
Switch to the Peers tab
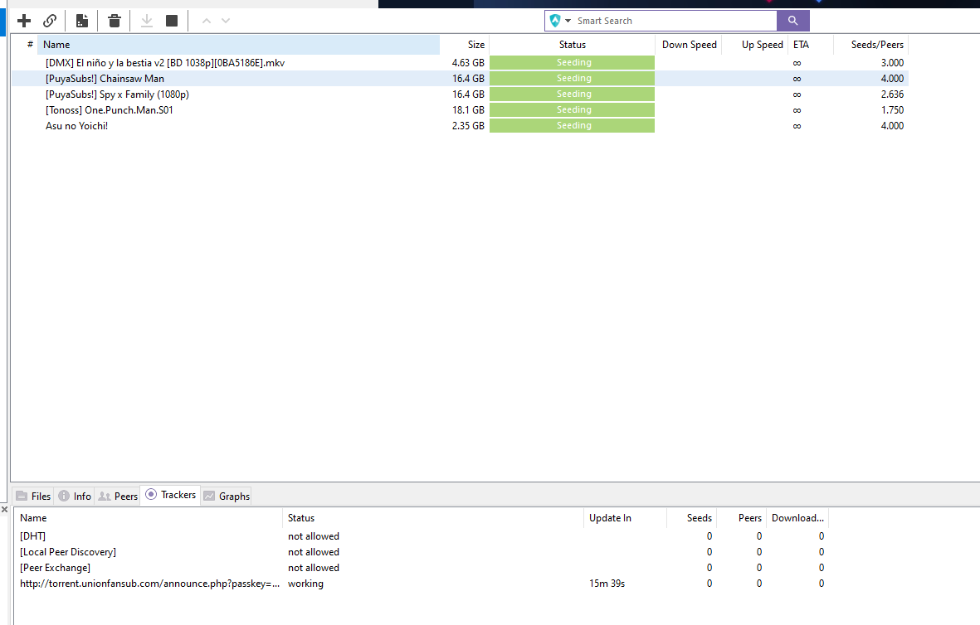(118, 497)
